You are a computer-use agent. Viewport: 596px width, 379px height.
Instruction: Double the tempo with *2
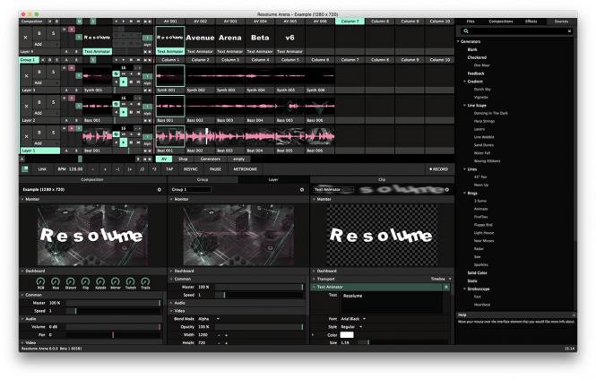tap(154, 169)
